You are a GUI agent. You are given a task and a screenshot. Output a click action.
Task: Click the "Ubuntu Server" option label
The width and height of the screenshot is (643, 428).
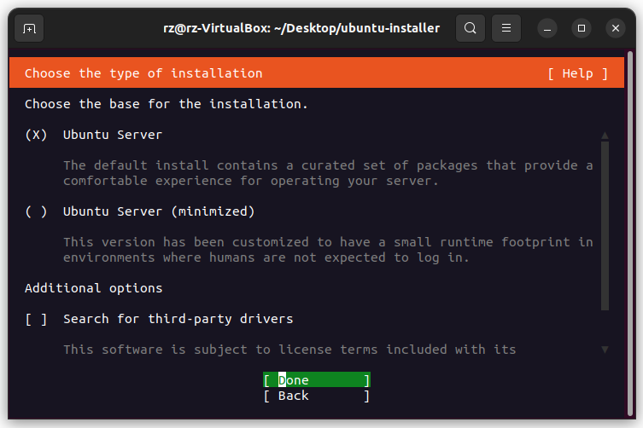(112, 135)
